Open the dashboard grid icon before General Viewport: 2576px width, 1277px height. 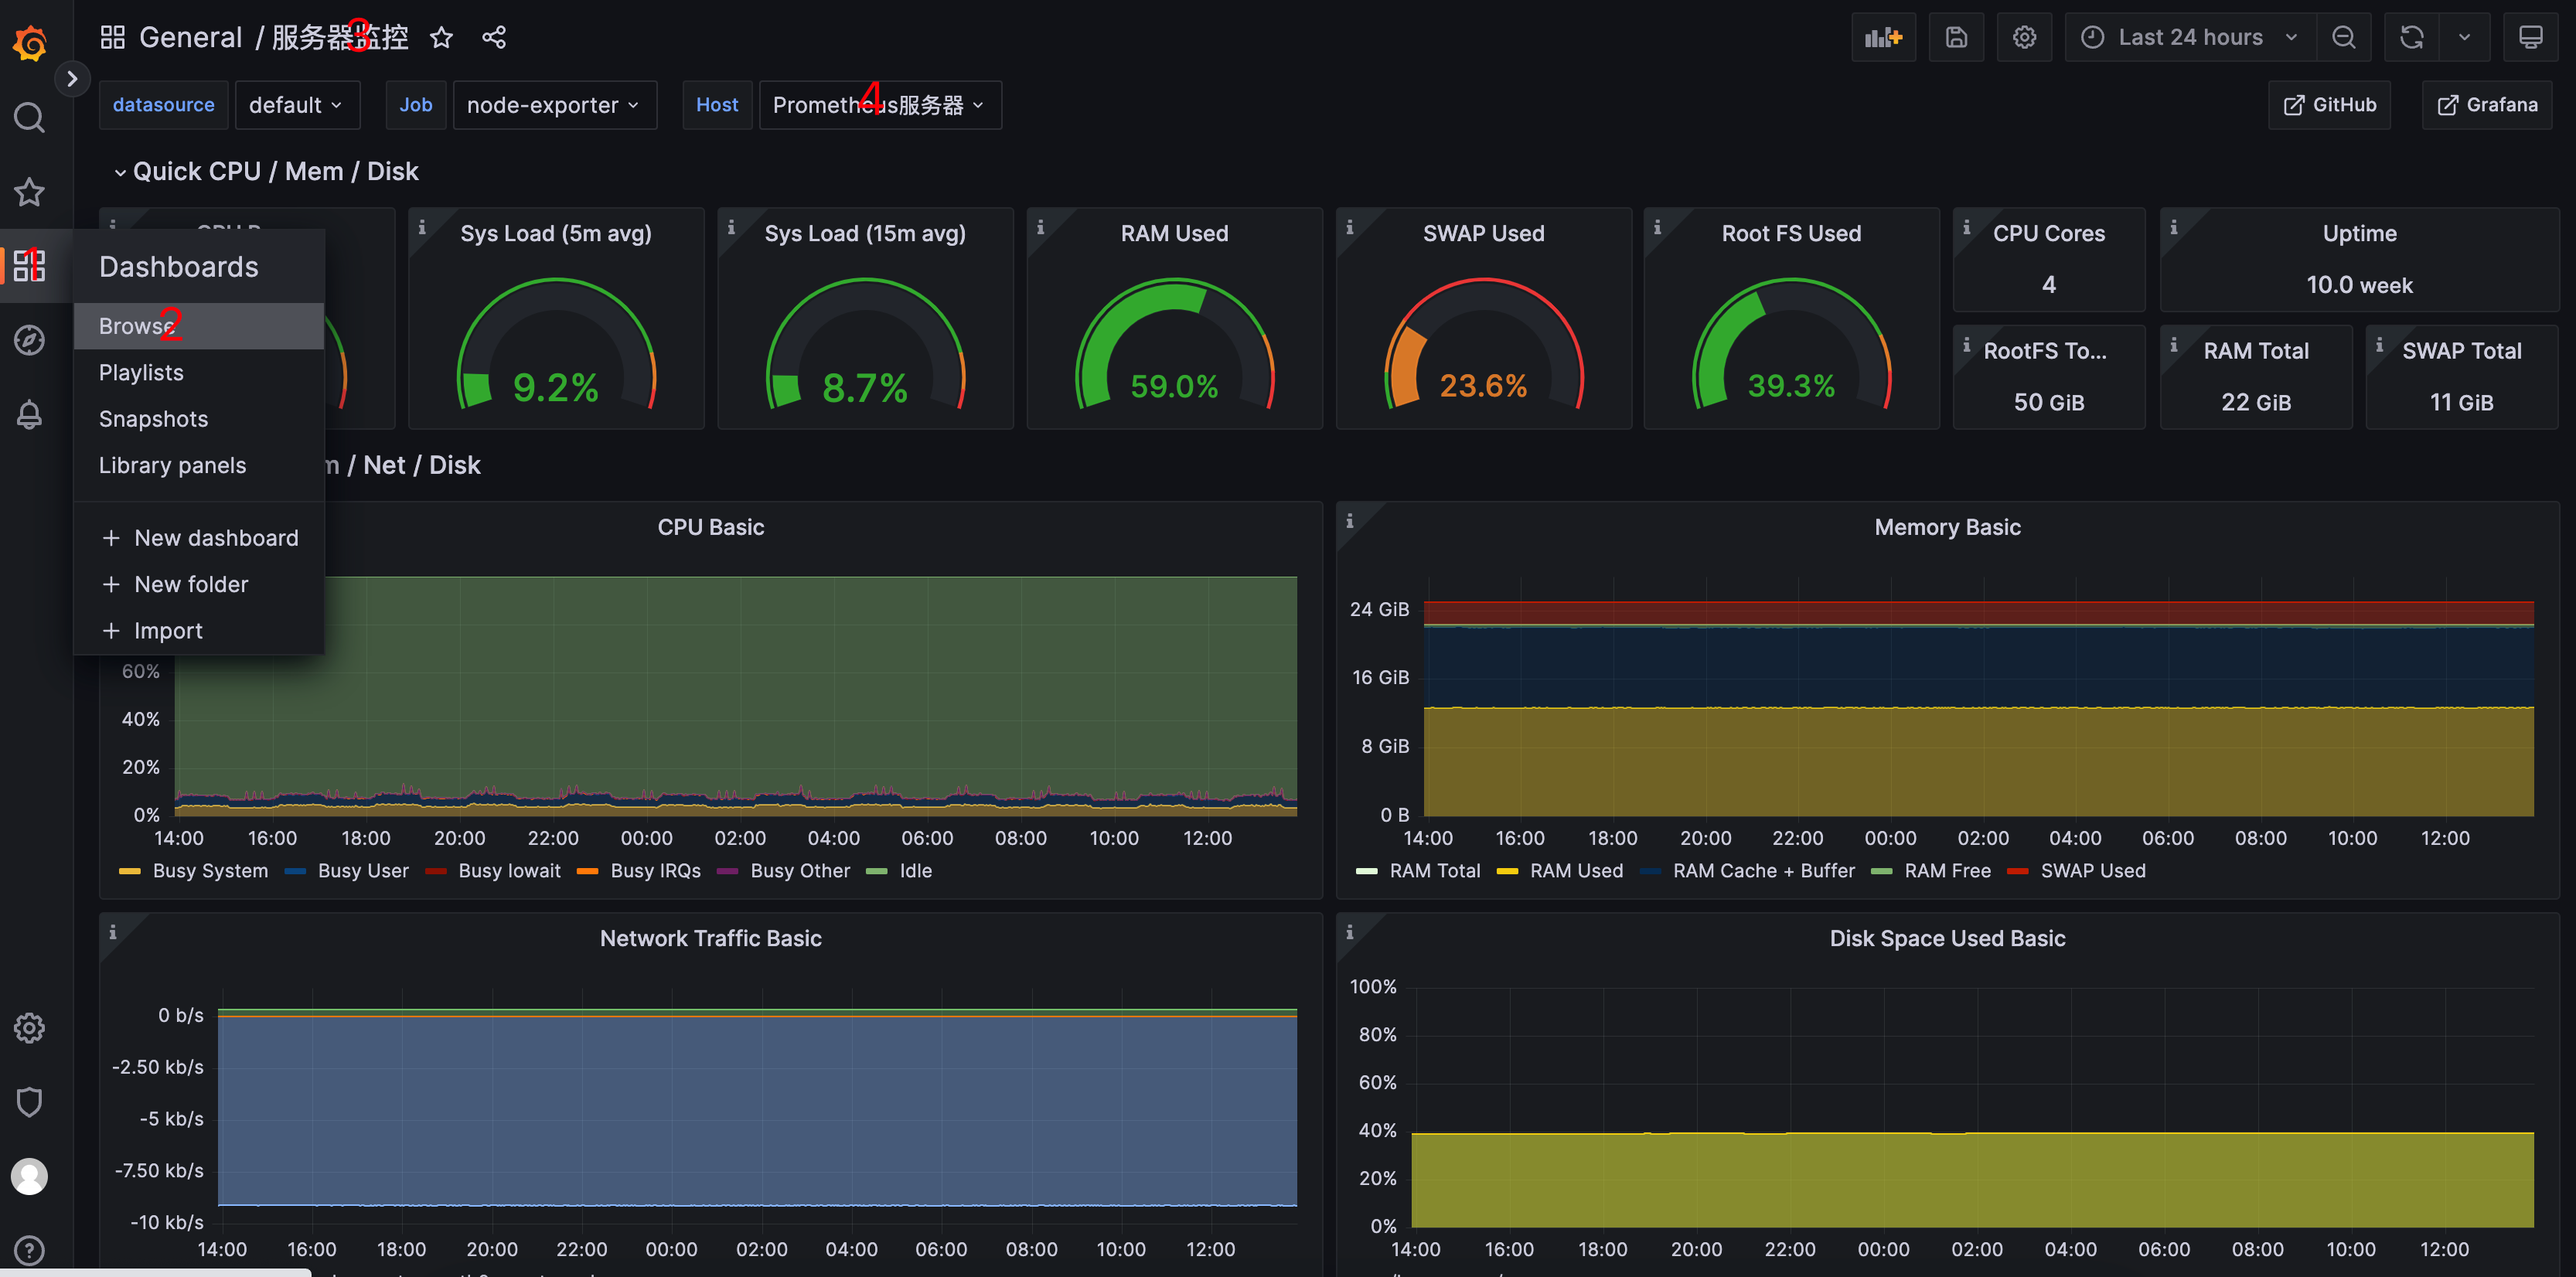(x=112, y=38)
